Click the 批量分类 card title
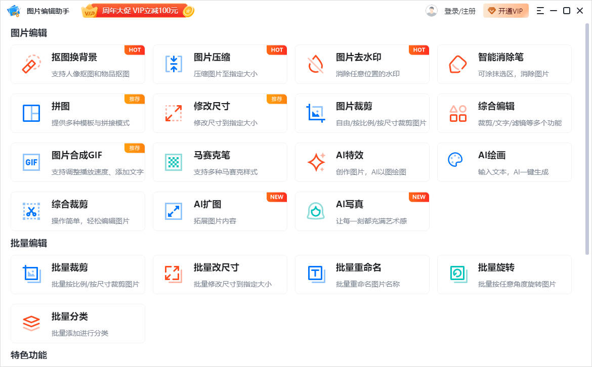This screenshot has width=592, height=367. pos(70,317)
